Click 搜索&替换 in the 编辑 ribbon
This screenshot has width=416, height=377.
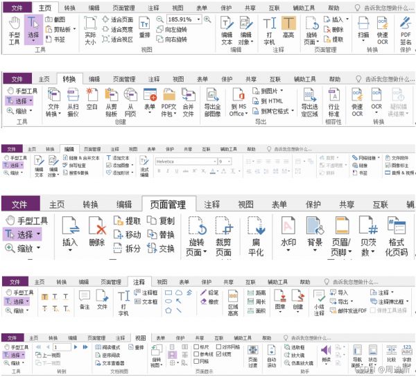pos(76,173)
